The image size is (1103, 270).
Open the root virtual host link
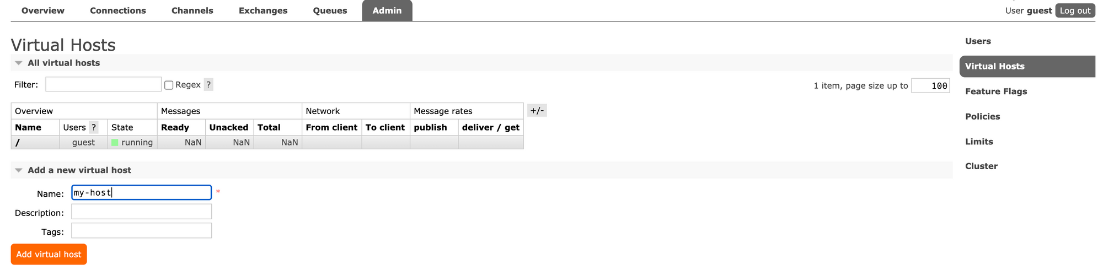coord(18,143)
